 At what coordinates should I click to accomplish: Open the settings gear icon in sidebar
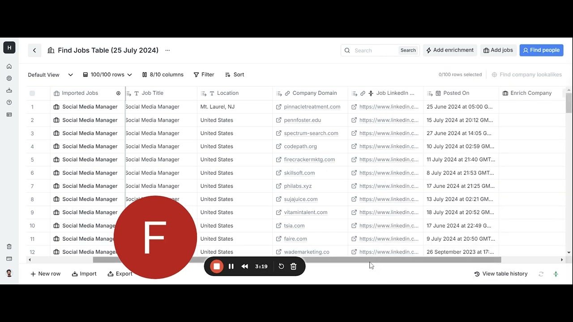pos(9,78)
